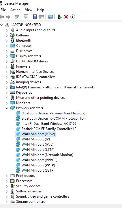Select Realtek PCIe FE Family Controller #2
The image size is (122, 208).
49,129
